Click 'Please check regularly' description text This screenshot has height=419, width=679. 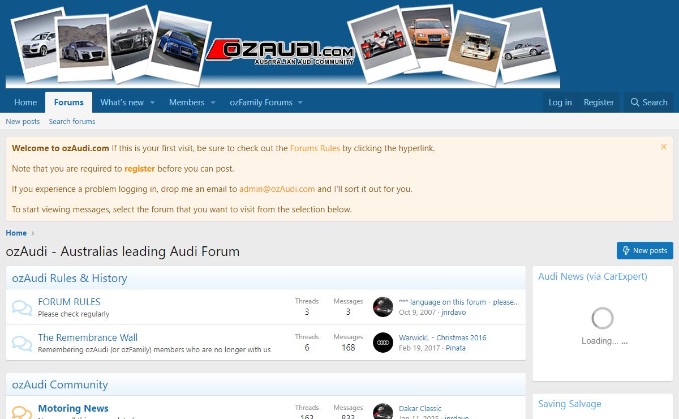coord(74,314)
